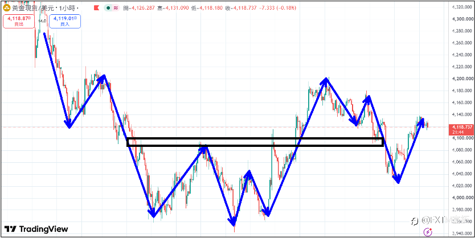Click the spread value 14.0
The height and width of the screenshot is (238, 475).
click(42, 21)
